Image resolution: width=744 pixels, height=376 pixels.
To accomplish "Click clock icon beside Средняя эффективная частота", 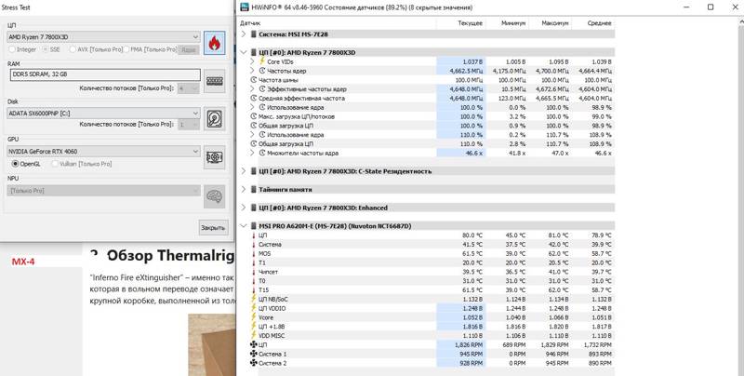I will 253,99.
